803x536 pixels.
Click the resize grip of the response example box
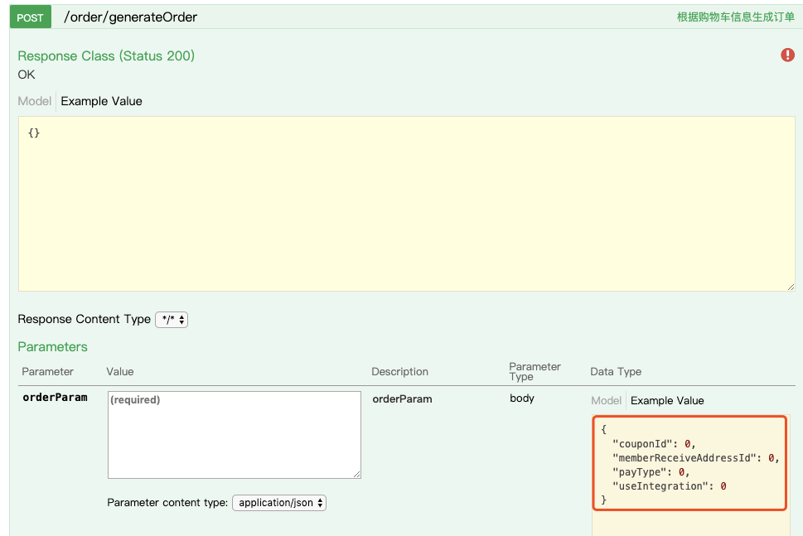791,287
